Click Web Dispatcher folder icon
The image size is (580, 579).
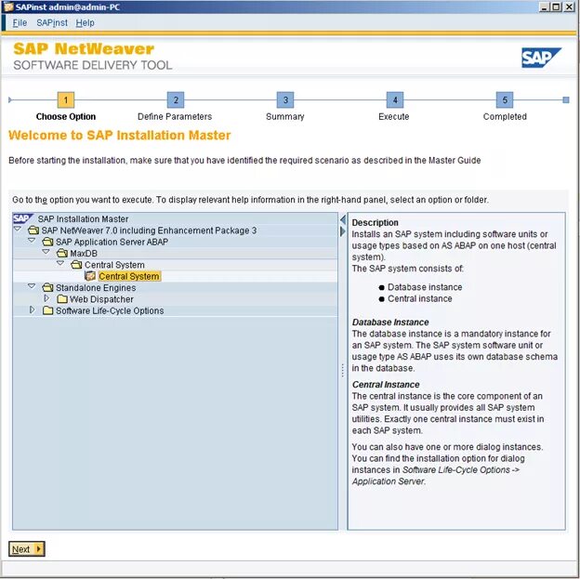[62, 299]
